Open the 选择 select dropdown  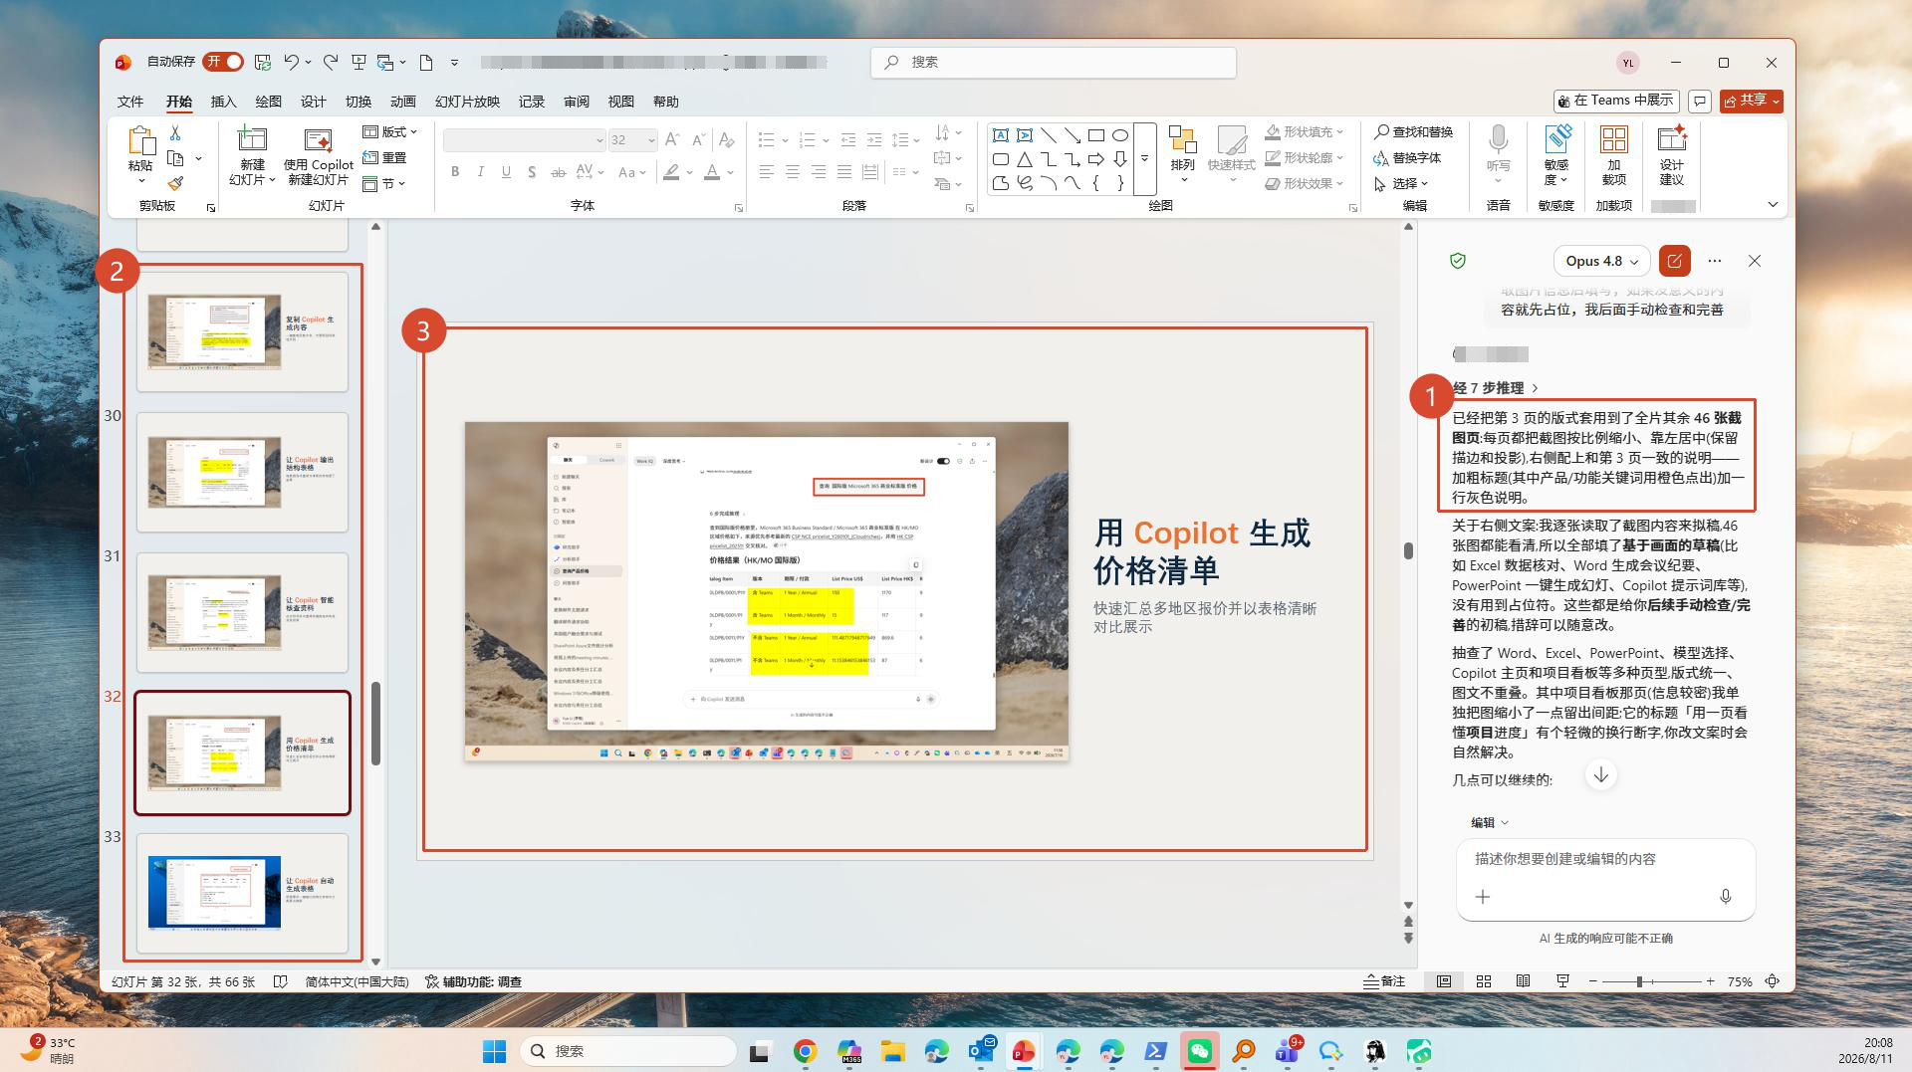(x=1401, y=183)
